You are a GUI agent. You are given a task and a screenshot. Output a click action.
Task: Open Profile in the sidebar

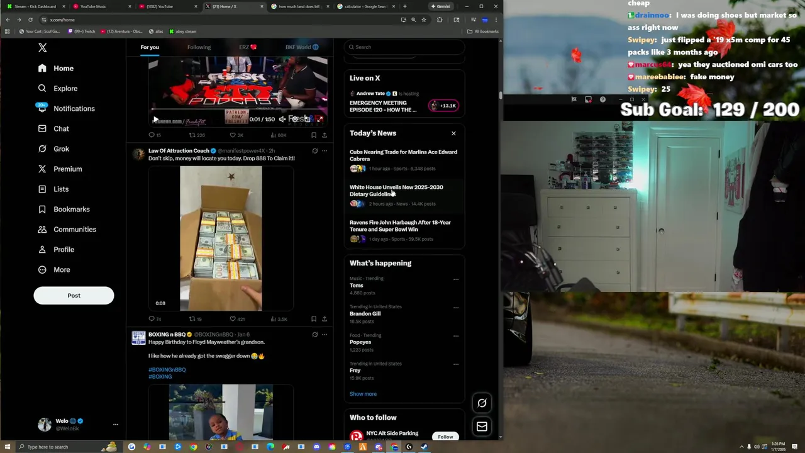pyautogui.click(x=56, y=249)
